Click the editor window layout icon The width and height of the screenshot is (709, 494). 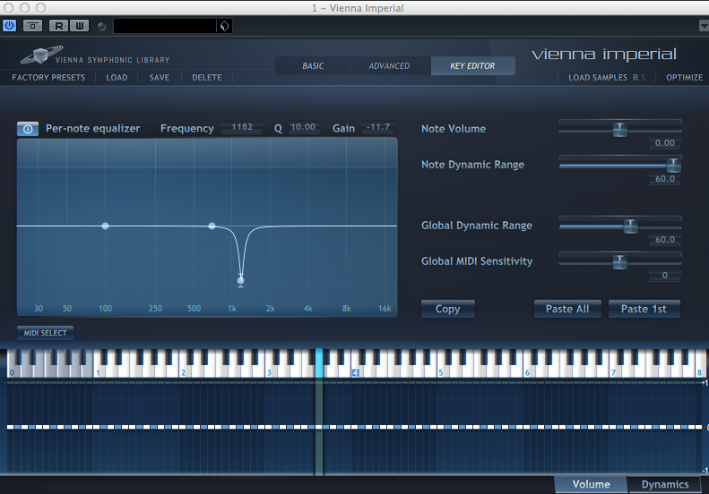pyautogui.click(x=32, y=26)
